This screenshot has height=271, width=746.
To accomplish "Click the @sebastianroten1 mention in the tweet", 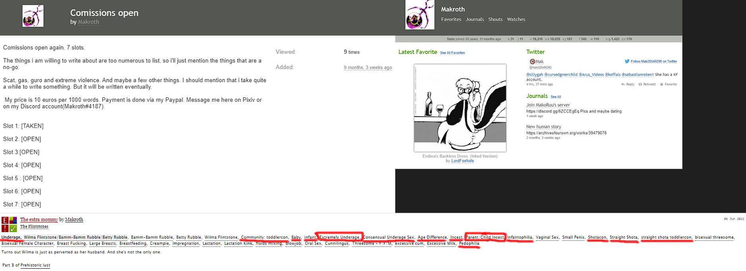I will coord(638,74).
